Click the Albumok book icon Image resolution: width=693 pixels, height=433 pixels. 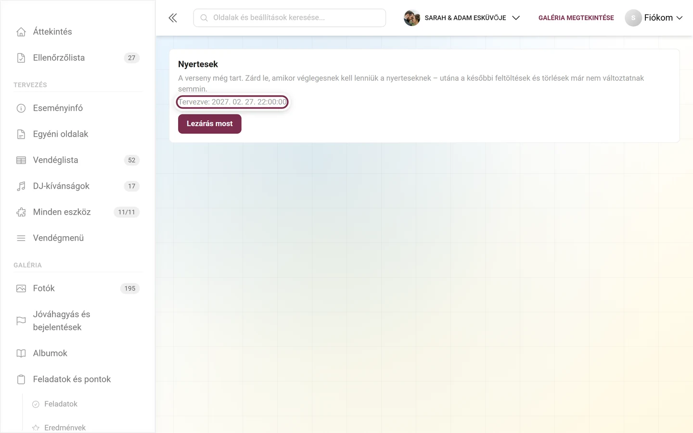(x=21, y=354)
